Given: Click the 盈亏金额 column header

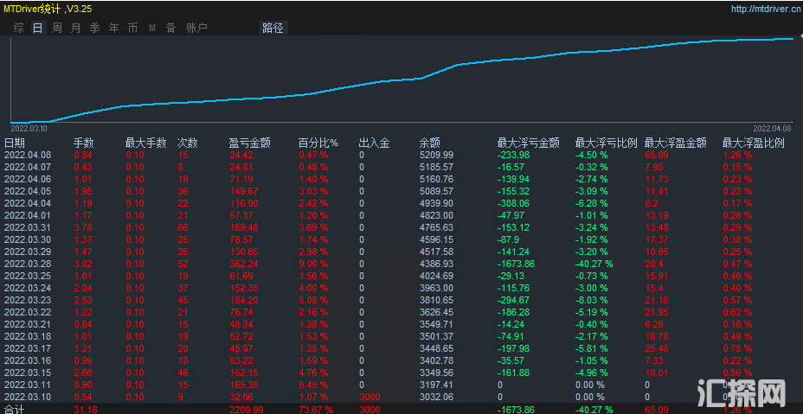Looking at the screenshot, I should tap(249, 143).
